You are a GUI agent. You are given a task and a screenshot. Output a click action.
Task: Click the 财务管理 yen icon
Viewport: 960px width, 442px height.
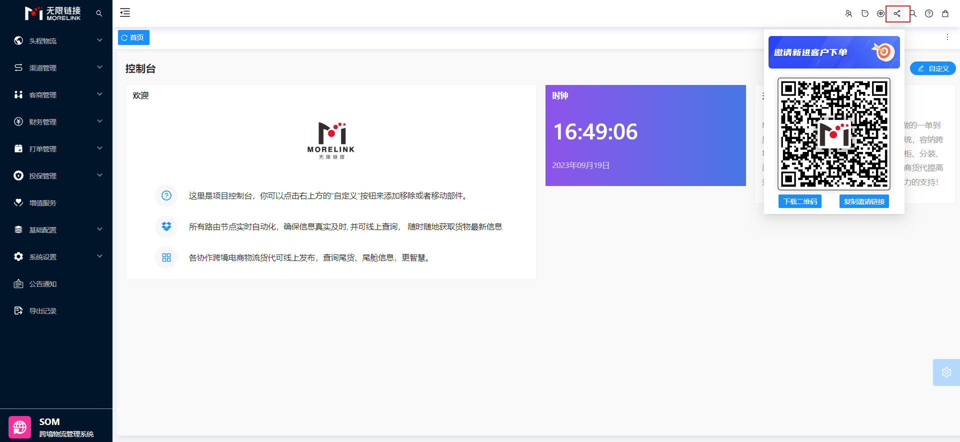18,121
